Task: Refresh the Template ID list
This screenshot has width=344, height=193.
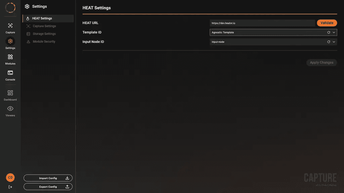Action: [x=329, y=33]
